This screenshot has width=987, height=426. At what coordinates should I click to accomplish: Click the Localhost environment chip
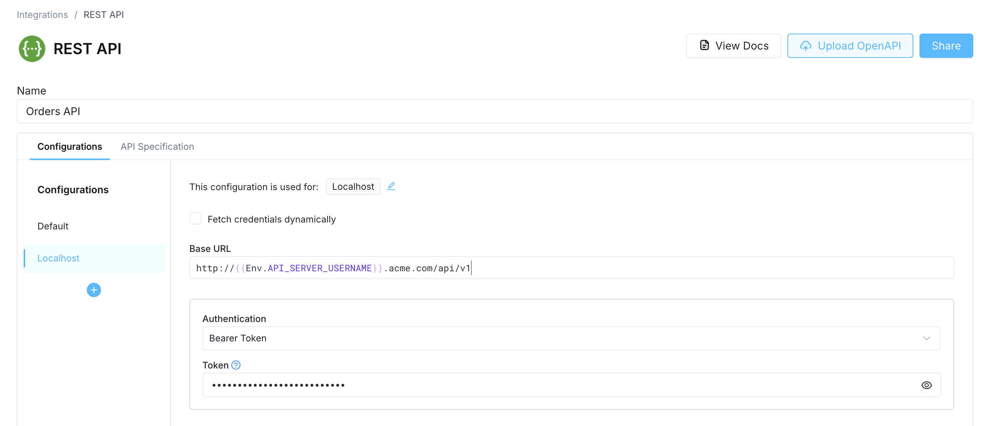tap(353, 187)
